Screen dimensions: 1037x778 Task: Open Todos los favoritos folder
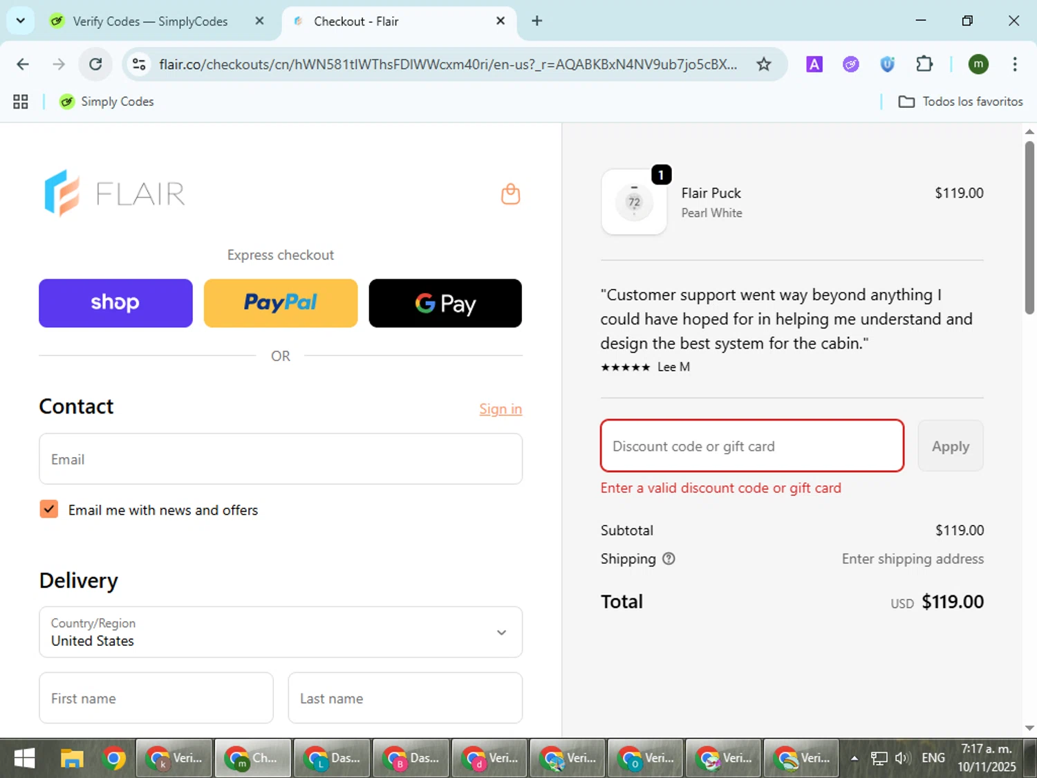pos(960,102)
